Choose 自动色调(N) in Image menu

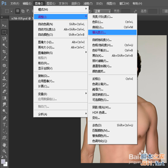[x=61, y=24]
